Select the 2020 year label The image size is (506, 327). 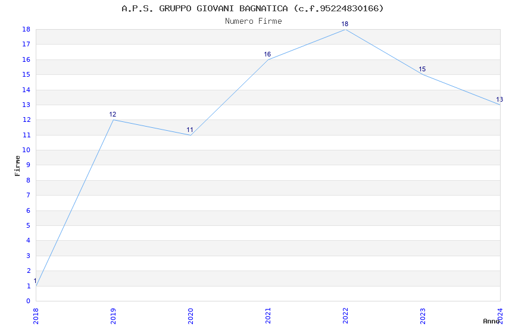click(190, 316)
